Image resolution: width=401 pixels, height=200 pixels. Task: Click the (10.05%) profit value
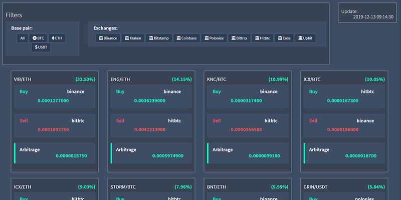point(374,79)
